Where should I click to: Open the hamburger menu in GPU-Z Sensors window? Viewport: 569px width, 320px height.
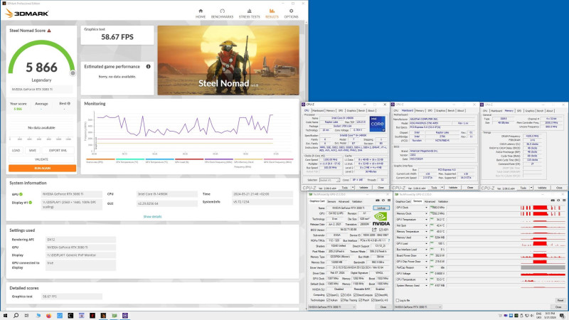coord(564,201)
